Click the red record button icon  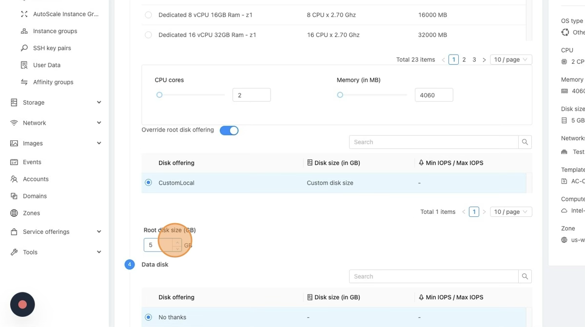22,305
